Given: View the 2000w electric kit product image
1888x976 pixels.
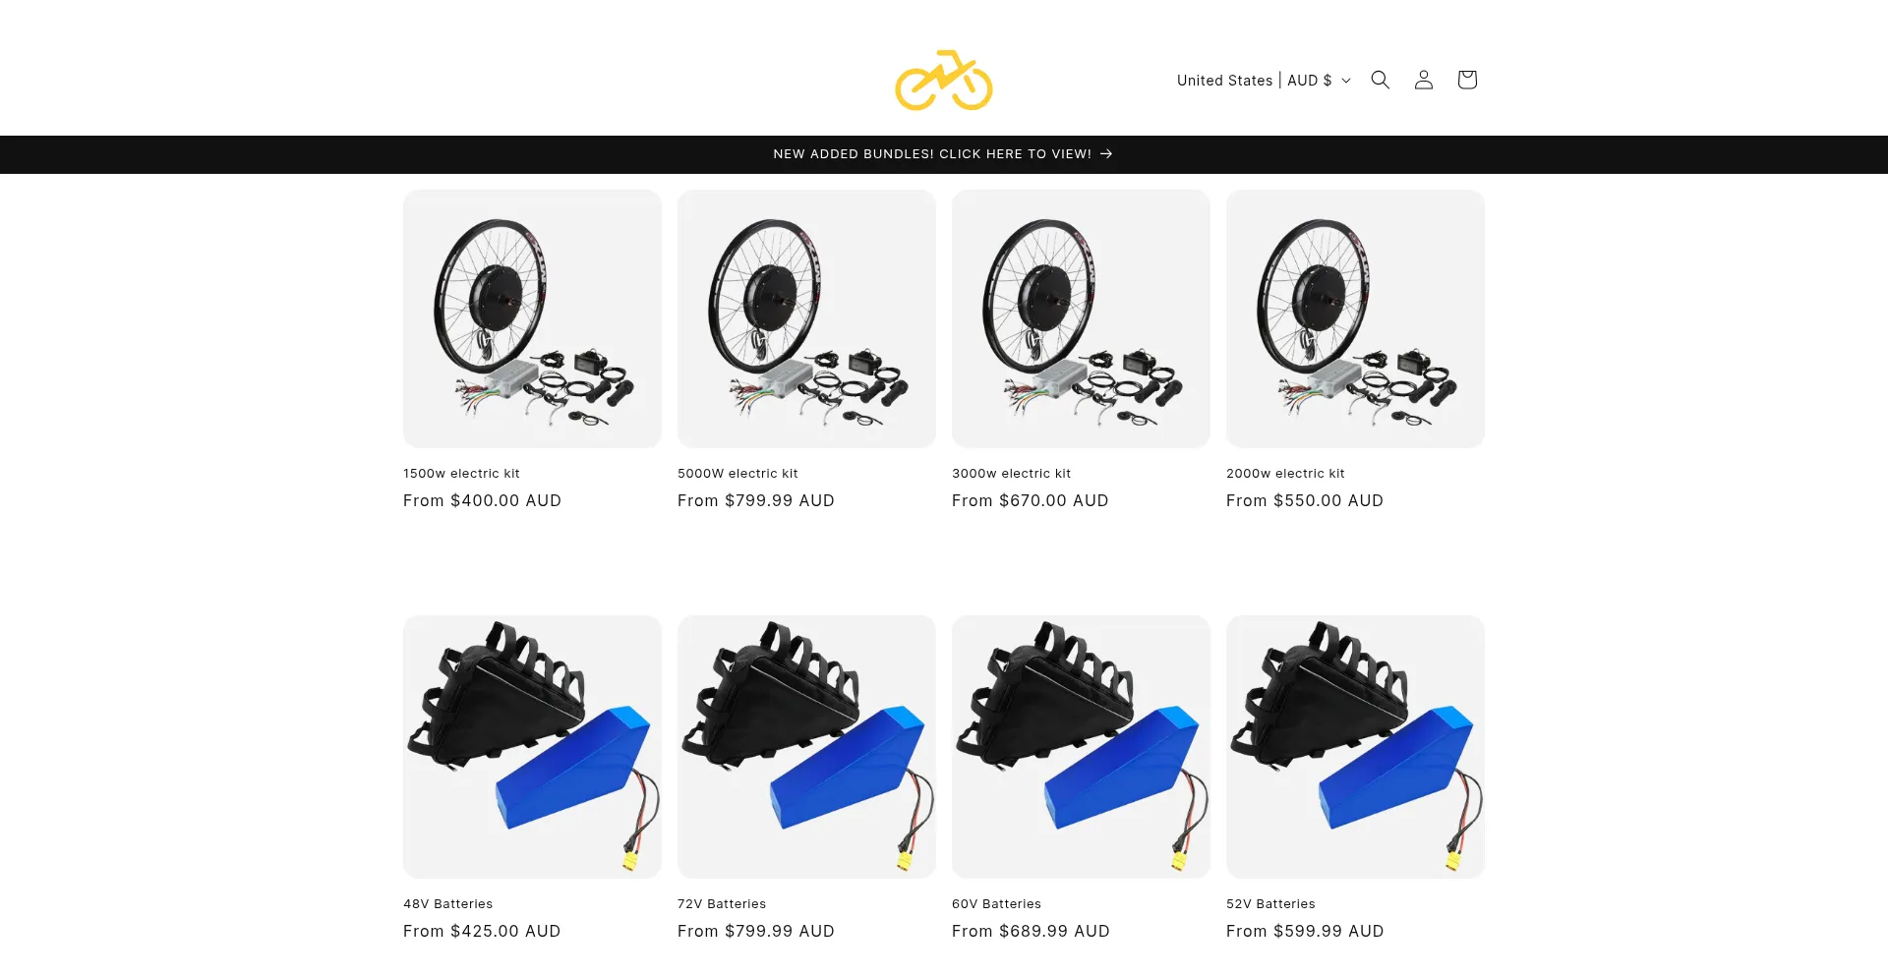Looking at the screenshot, I should point(1355,318).
